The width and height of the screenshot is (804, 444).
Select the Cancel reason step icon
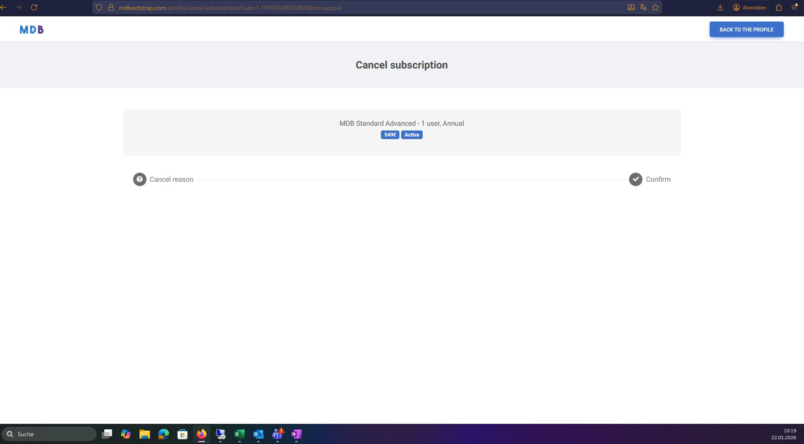pyautogui.click(x=140, y=179)
